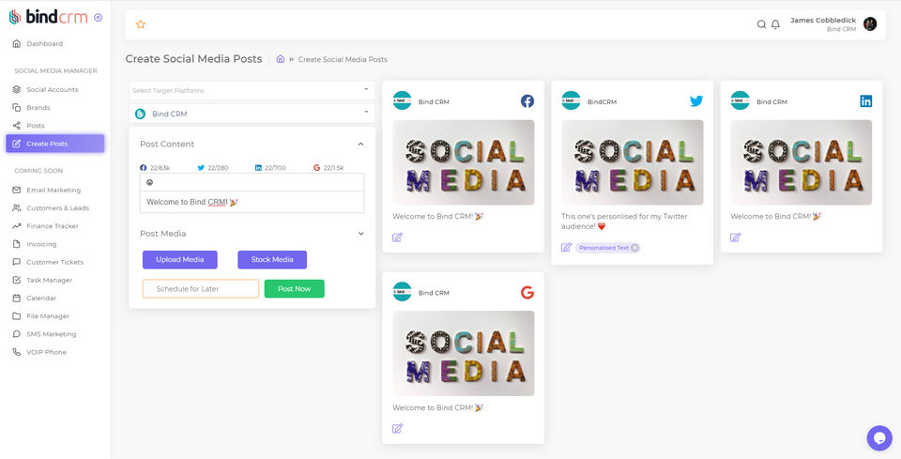This screenshot has width=901, height=459.
Task: Open the SMS Marketing section
Action: (51, 334)
